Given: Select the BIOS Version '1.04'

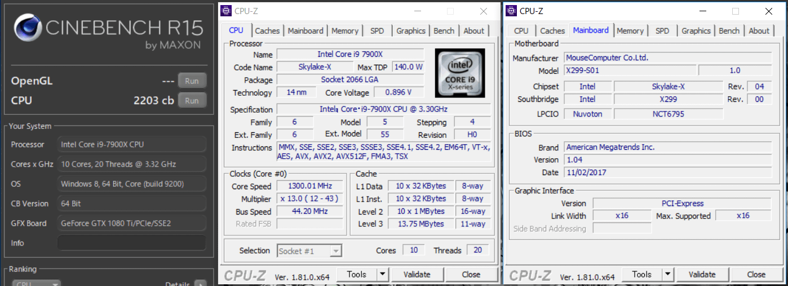Looking at the screenshot, I should pyautogui.click(x=668, y=160).
